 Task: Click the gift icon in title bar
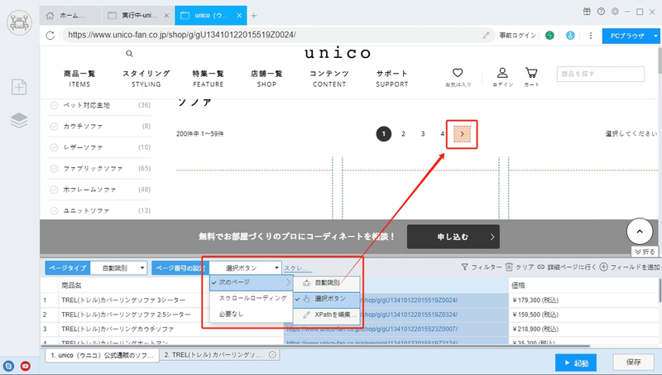(x=587, y=12)
